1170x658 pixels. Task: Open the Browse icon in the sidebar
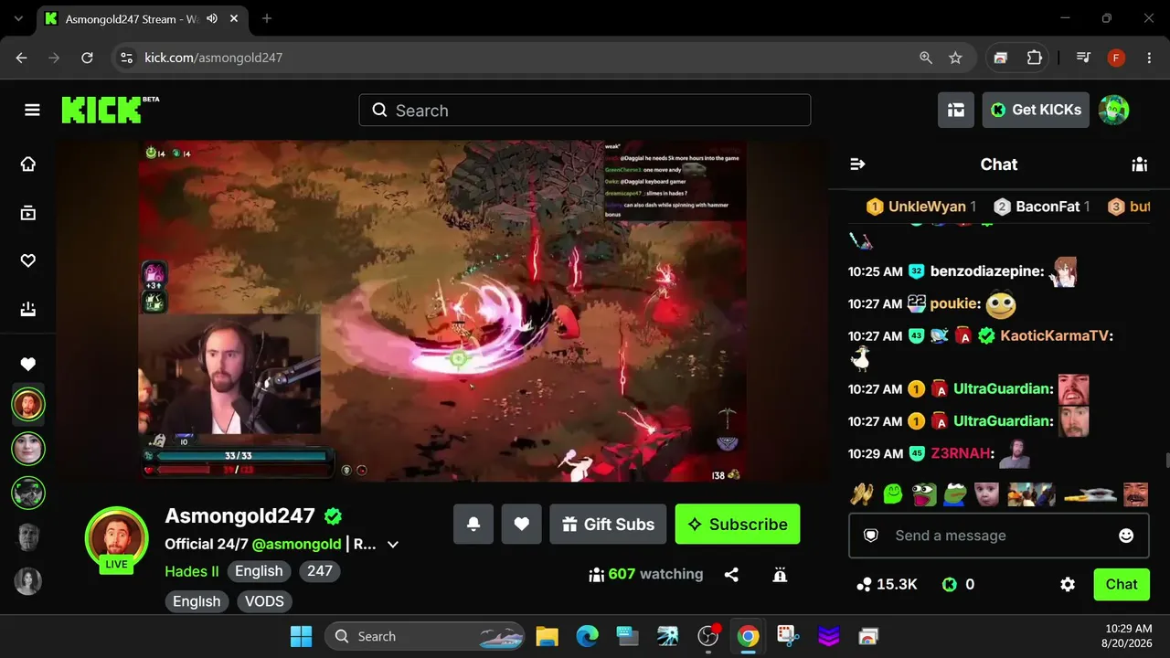pos(28,213)
